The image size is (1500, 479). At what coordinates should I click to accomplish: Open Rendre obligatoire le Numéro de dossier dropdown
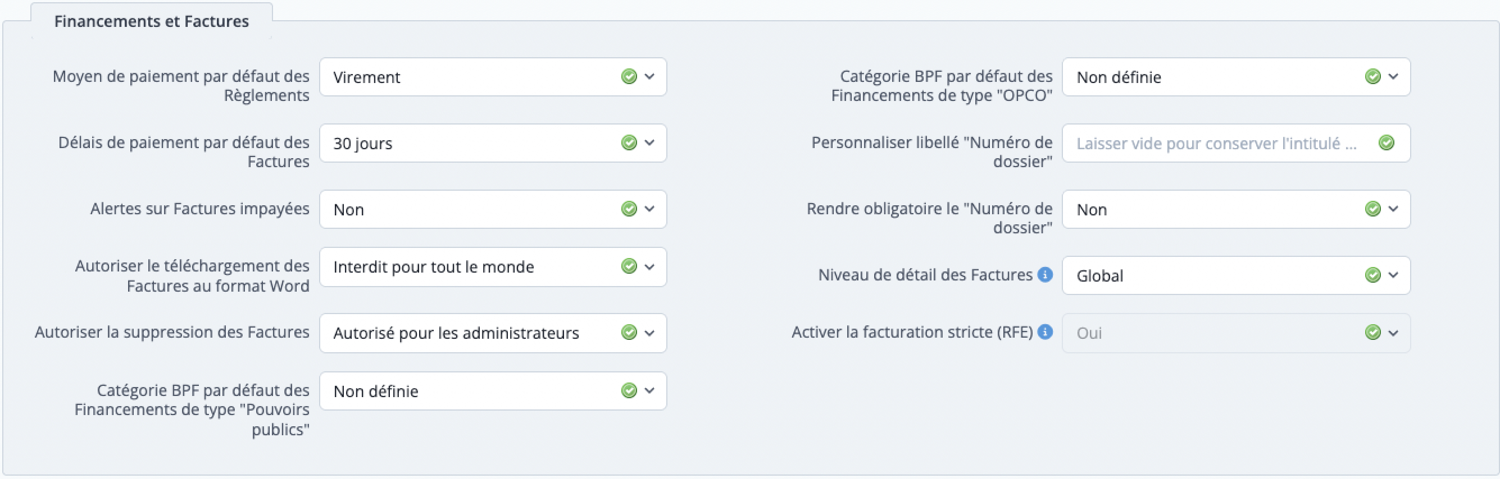1235,209
